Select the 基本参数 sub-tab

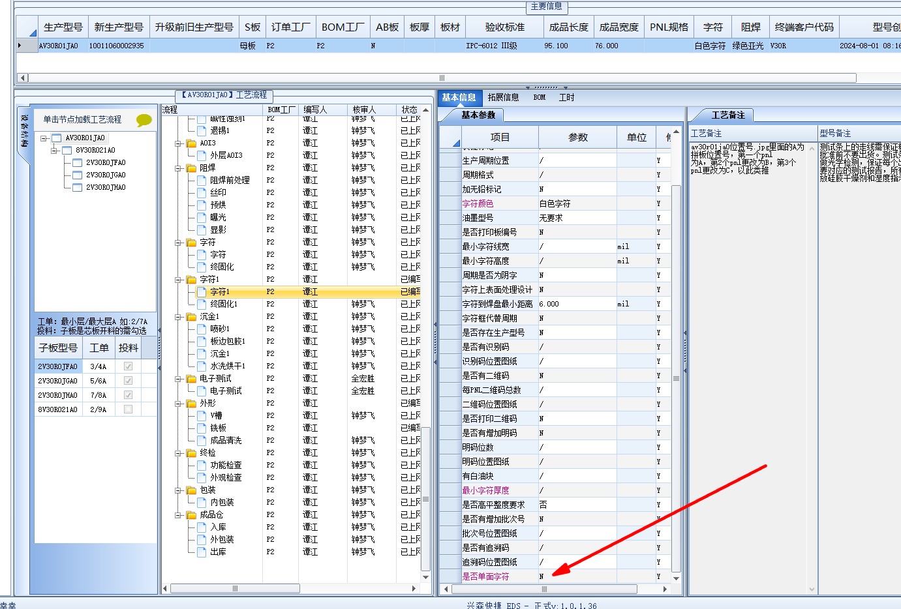[x=478, y=115]
